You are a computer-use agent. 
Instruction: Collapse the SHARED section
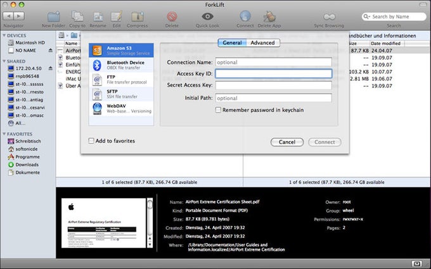coord(4,61)
